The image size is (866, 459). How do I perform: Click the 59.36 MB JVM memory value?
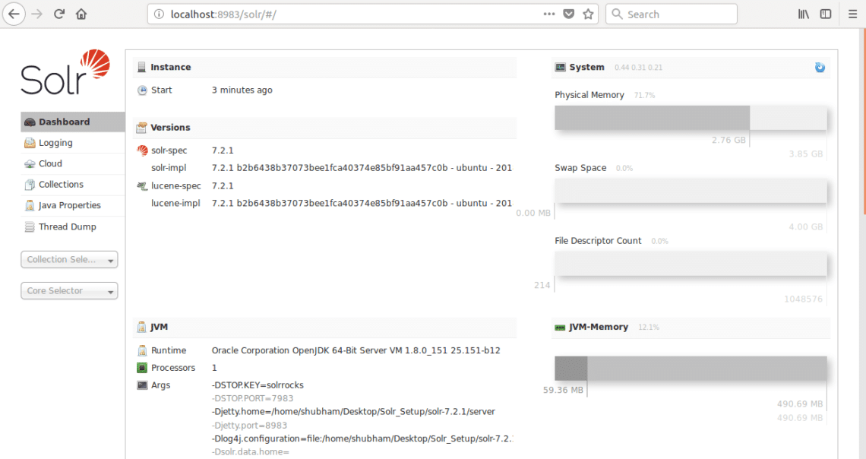coord(563,390)
